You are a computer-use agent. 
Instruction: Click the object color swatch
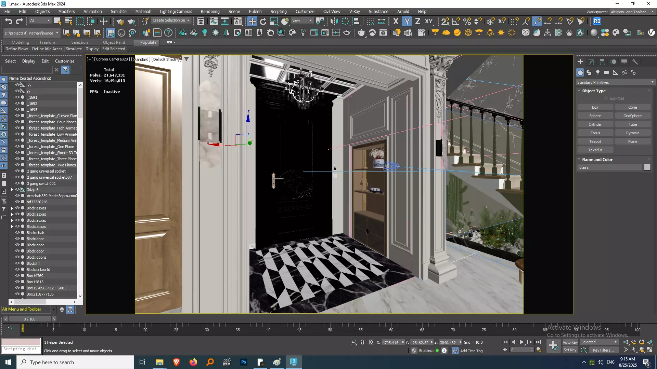(x=647, y=167)
